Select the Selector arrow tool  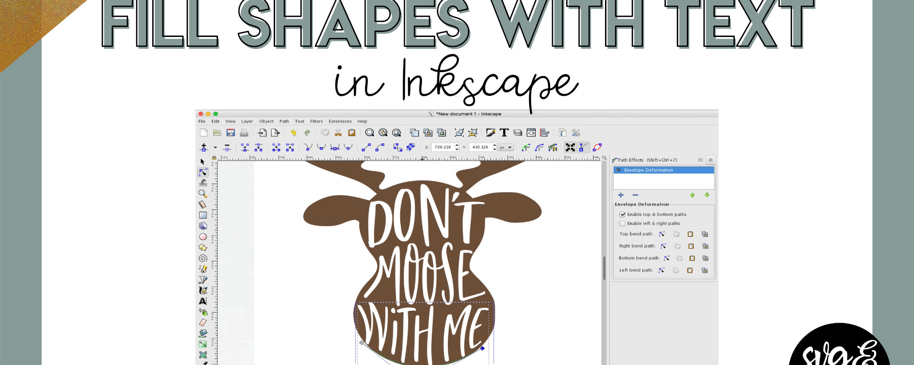coord(203,162)
